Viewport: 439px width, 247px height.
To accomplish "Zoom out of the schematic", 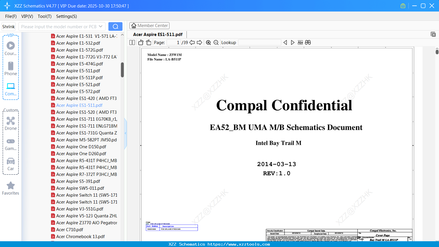I will 216,43.
